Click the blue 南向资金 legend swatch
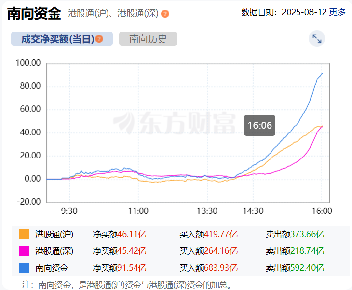The width and height of the screenshot is (352, 290). click(x=24, y=268)
